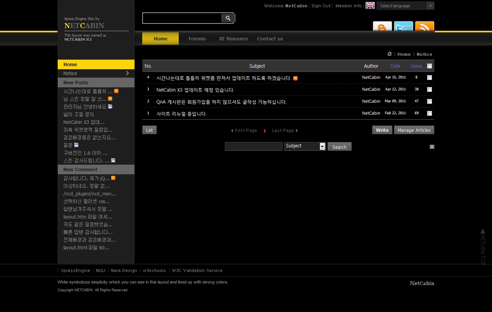Open post QnA 게시판은 회원가입을 하지 않으셔도
Screen dimensions: 492x312
click(x=221, y=102)
